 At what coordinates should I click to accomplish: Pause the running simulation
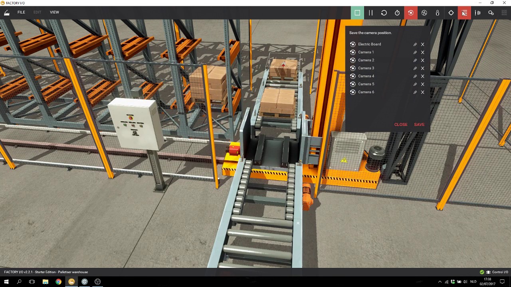(370, 13)
